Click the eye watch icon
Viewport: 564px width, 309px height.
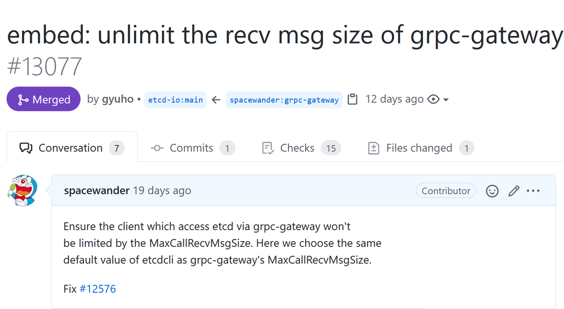click(434, 100)
